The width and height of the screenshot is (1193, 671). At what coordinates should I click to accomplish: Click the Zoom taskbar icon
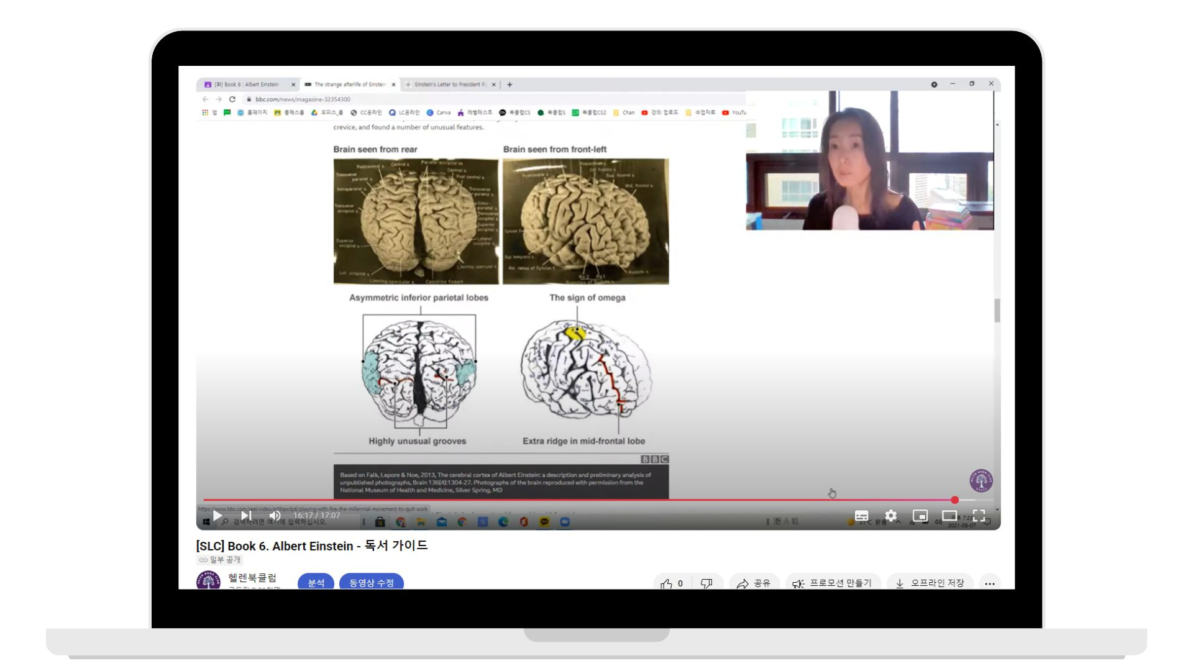[x=565, y=522]
